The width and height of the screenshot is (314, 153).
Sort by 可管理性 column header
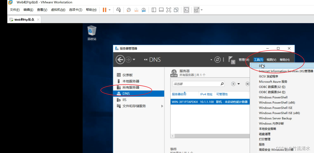pos(222,94)
